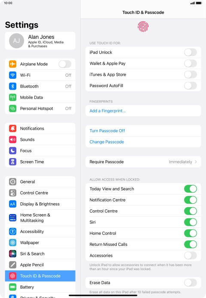Tap the Accessibility icon in the sidebar
The image size is (206, 298).
pyautogui.click(x=13, y=232)
